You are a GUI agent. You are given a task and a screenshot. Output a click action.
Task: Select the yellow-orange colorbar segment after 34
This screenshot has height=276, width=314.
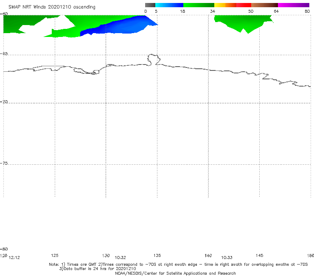(x=225, y=5)
